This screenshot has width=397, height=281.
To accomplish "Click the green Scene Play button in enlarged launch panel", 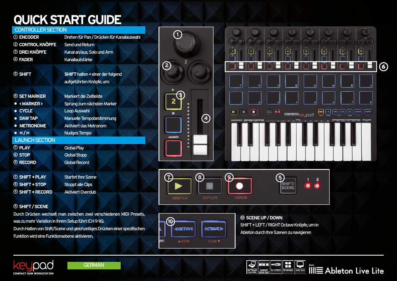I will (179, 186).
